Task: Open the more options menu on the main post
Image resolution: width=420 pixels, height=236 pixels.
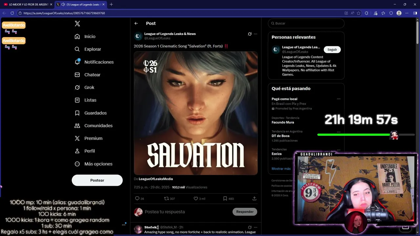Action: (256, 34)
